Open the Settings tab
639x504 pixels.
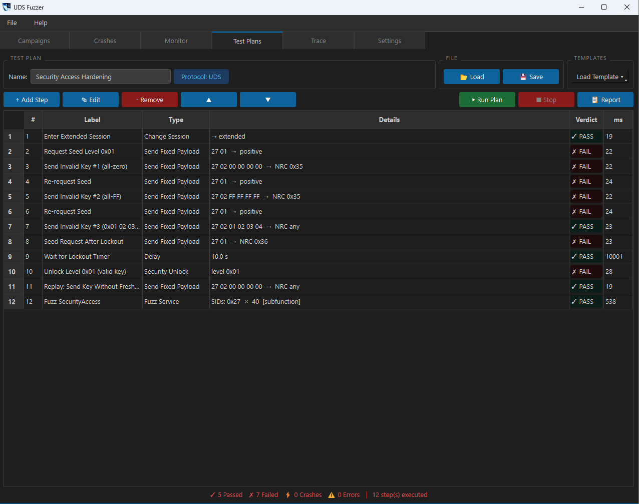(x=390, y=41)
